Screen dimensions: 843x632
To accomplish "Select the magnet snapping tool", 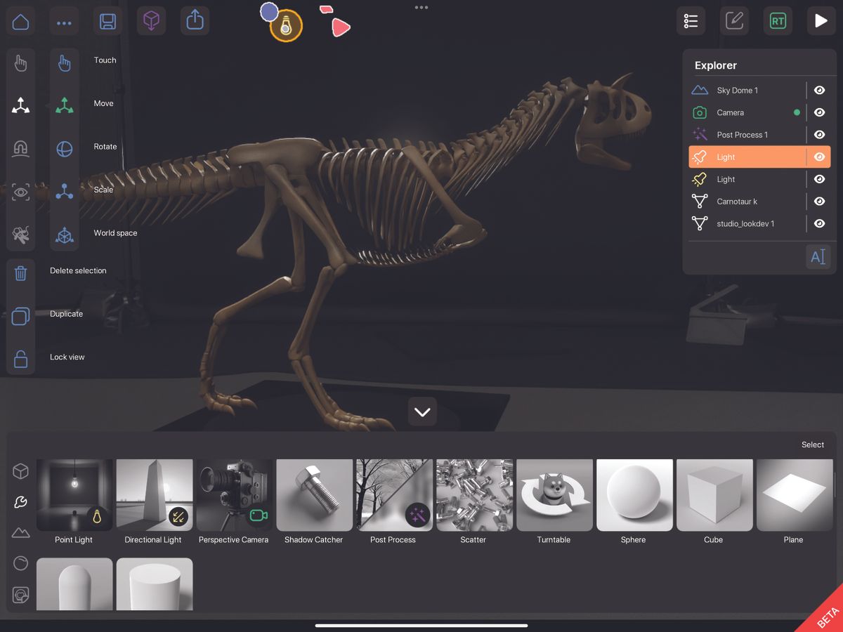I will tap(20, 148).
